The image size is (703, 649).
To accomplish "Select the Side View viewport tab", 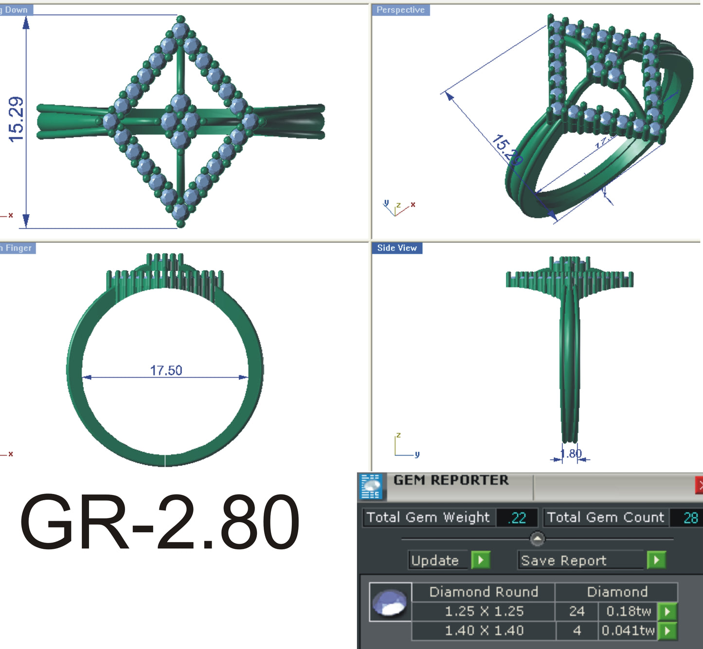I will [397, 248].
